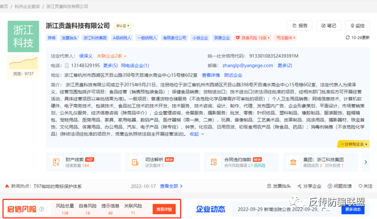Click the 财产线索 card icon
Image resolution: width=377 pixels, height=219 pixels.
(57, 162)
